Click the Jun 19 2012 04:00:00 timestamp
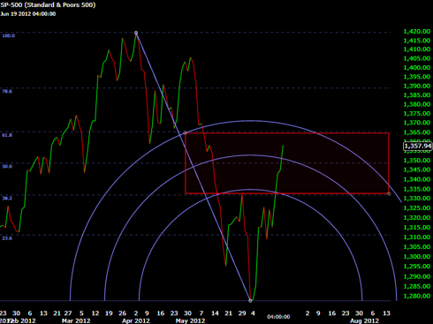The height and width of the screenshot is (324, 433). click(28, 14)
